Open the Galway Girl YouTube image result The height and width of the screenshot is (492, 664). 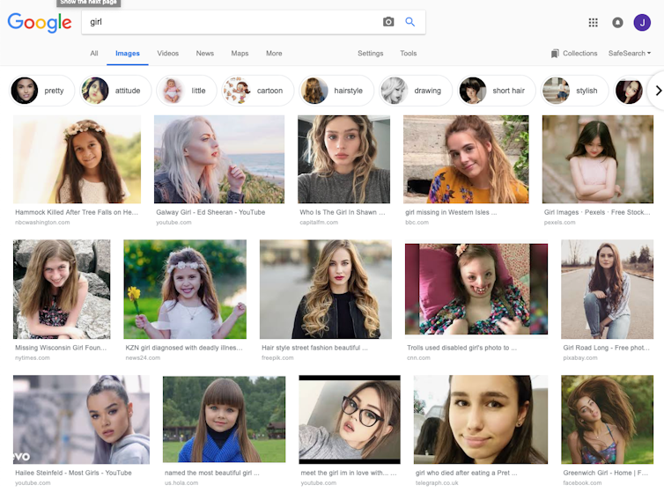pos(218,159)
